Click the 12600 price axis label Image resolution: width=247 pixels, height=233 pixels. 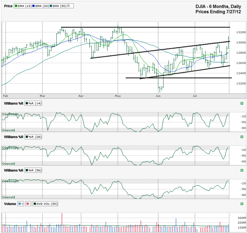coord(241,63)
